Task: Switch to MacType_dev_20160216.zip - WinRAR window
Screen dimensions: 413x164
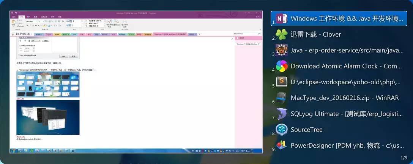Action: 339,98
